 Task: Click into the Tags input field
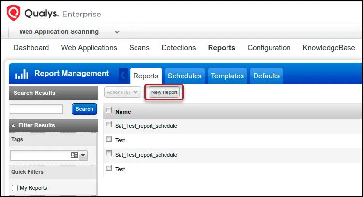(x=40, y=155)
